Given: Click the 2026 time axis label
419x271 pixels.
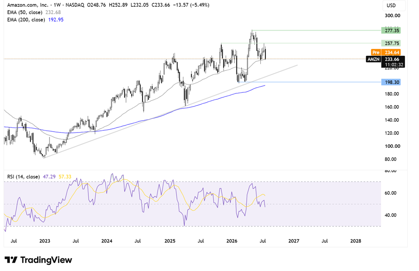Looking at the screenshot, I should 232,241.
